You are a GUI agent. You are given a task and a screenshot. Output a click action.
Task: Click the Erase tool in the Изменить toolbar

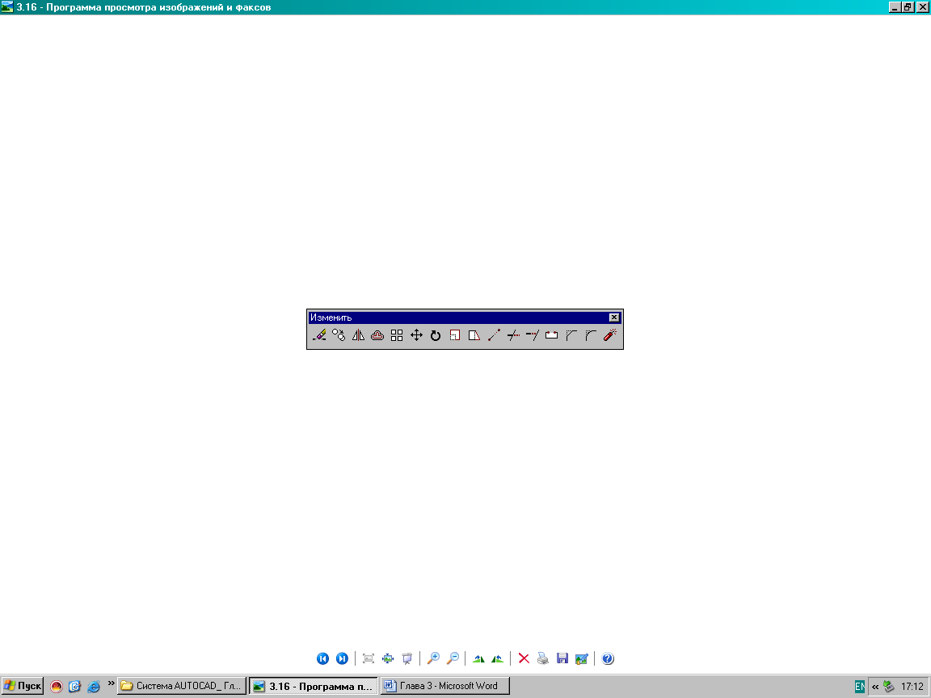point(319,335)
